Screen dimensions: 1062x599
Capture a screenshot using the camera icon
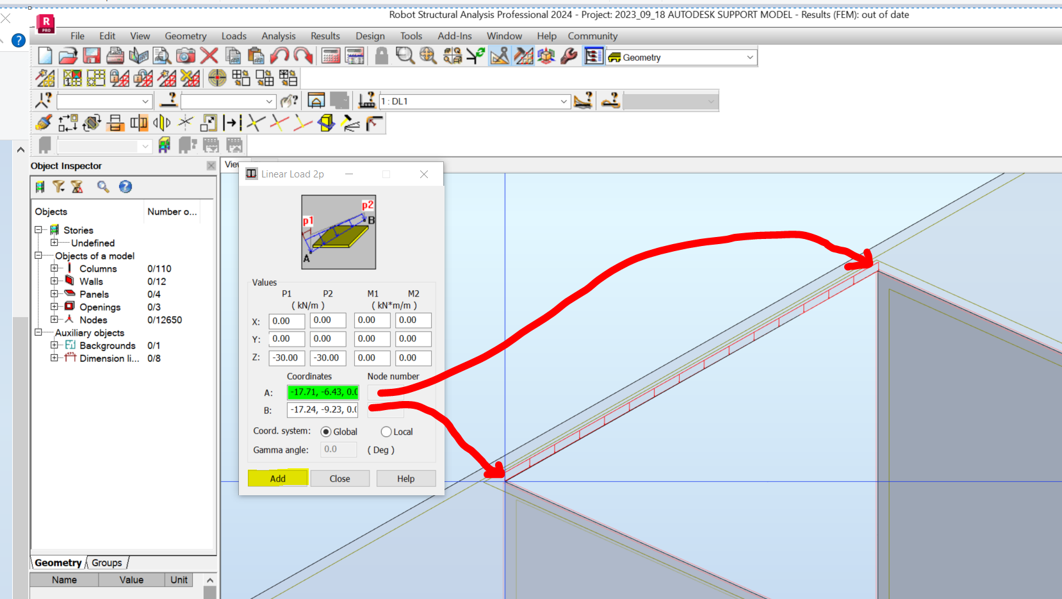tap(185, 56)
